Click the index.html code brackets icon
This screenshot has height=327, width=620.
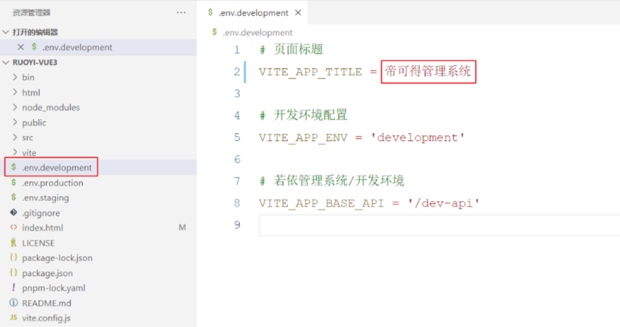(13, 228)
